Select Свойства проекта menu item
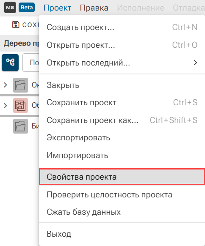Image resolution: width=205 pixels, height=246 pixels. 122,177
